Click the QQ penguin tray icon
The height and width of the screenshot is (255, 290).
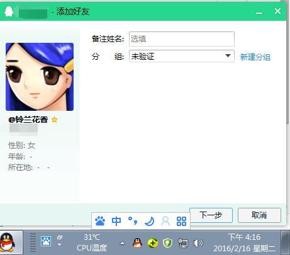tap(137, 243)
